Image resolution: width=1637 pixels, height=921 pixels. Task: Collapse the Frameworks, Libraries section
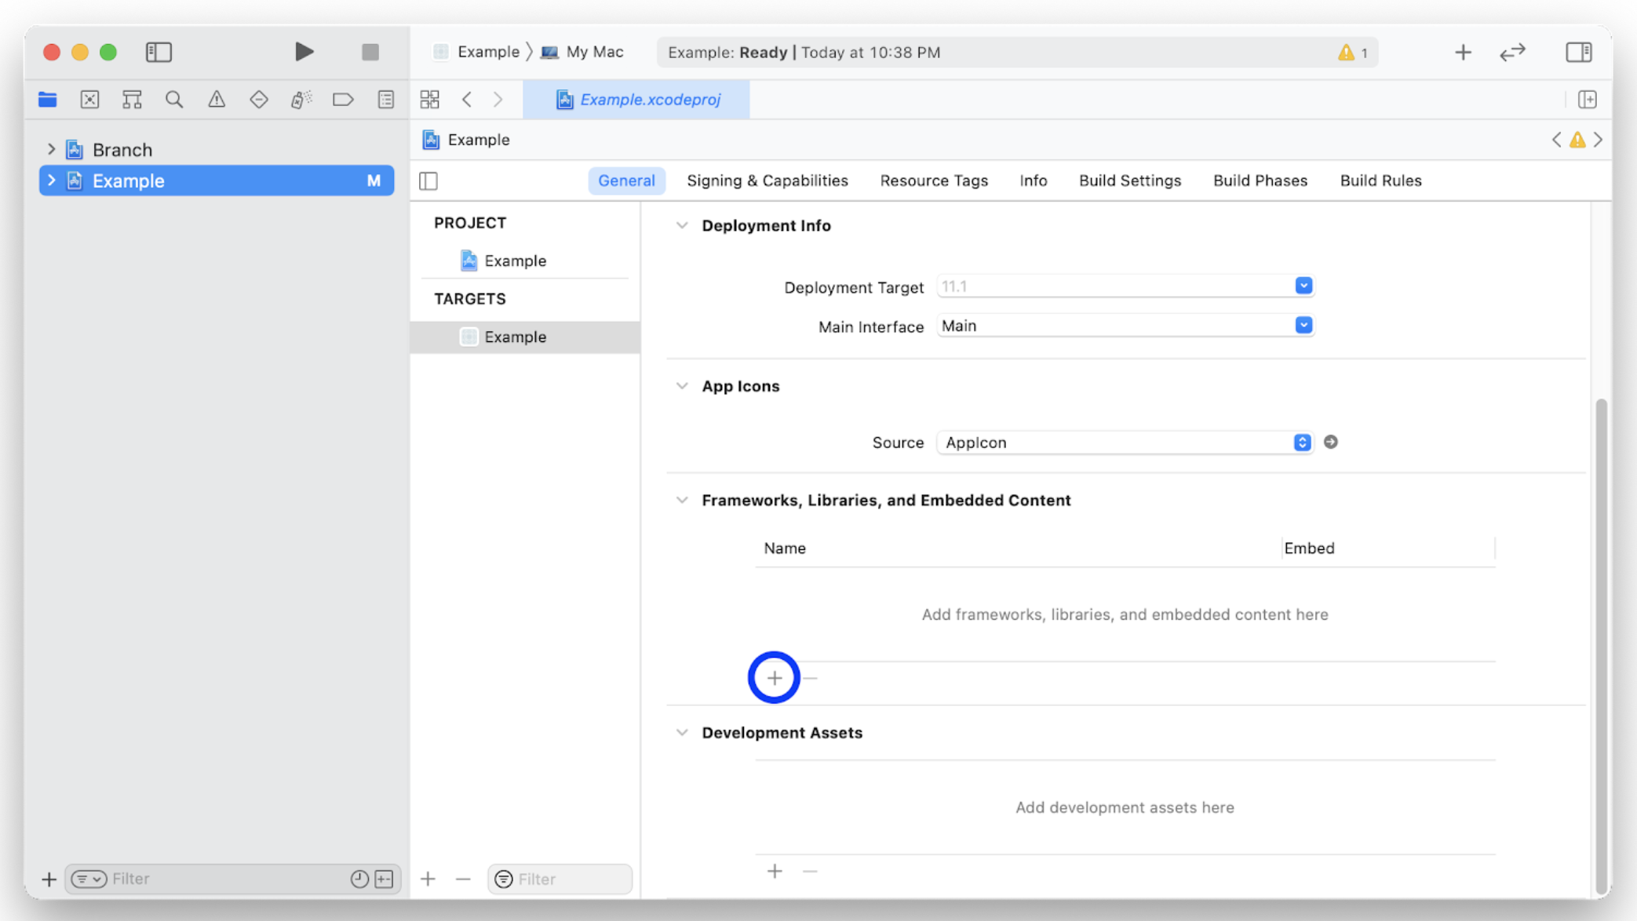pyautogui.click(x=682, y=501)
